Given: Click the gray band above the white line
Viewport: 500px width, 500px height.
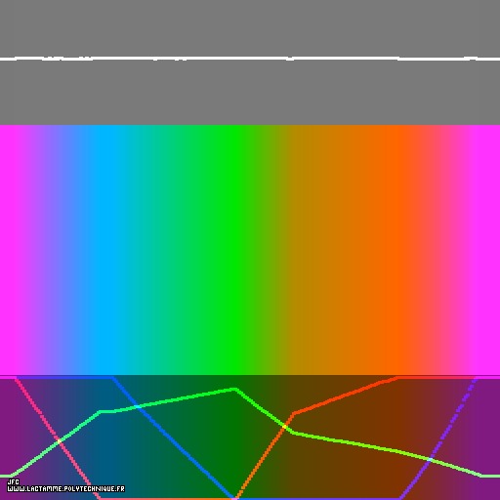Looking at the screenshot, I should pyautogui.click(x=250, y=28).
